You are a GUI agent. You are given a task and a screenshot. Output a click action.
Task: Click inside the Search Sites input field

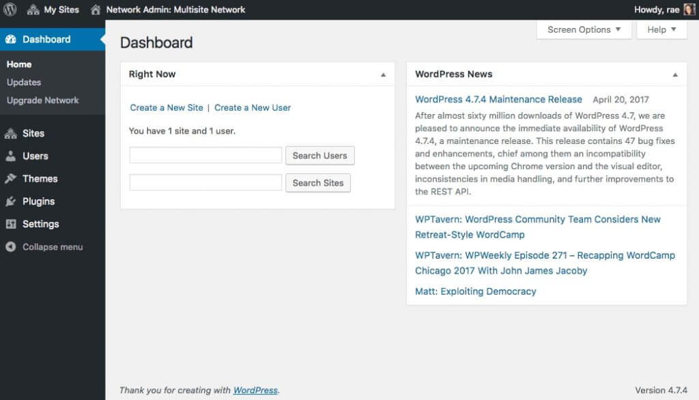pyautogui.click(x=205, y=182)
